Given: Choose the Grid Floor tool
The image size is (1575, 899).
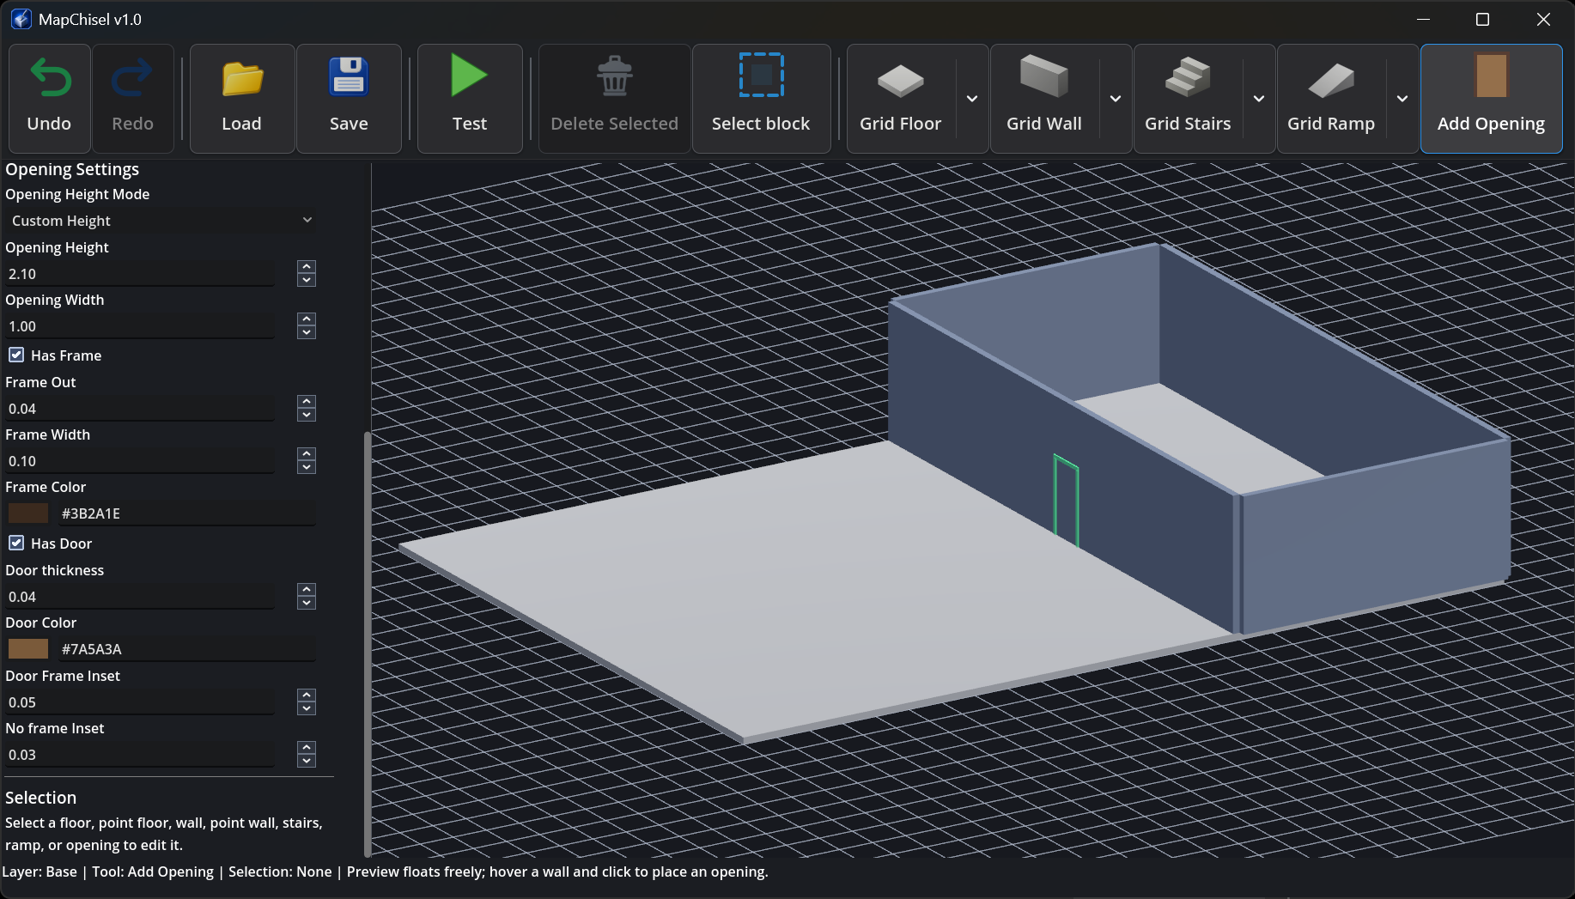Looking at the screenshot, I should (x=901, y=99).
